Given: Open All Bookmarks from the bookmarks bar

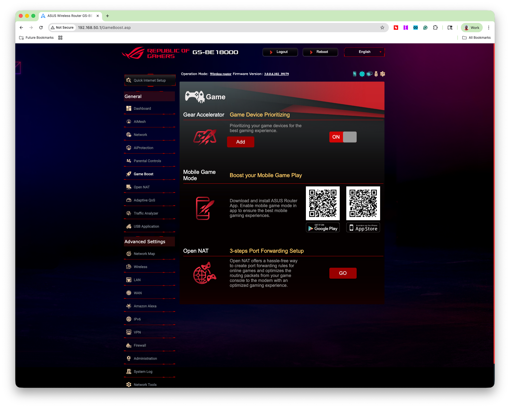Looking at the screenshot, I should [476, 37].
